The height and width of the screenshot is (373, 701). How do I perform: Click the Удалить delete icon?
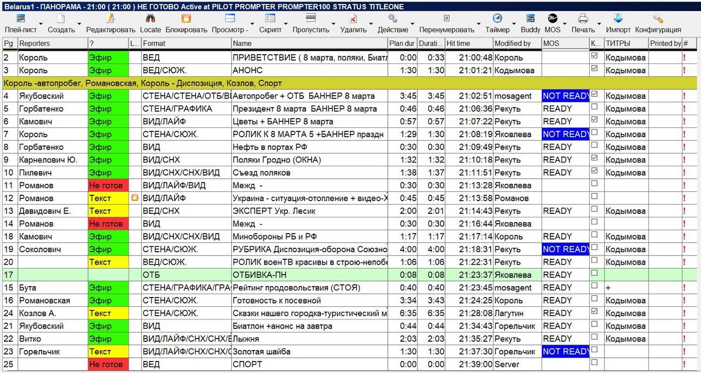pyautogui.click(x=353, y=18)
